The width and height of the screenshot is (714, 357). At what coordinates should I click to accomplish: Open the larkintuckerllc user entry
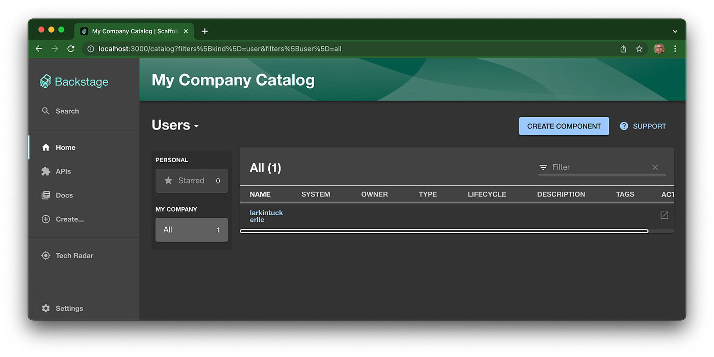click(x=266, y=216)
